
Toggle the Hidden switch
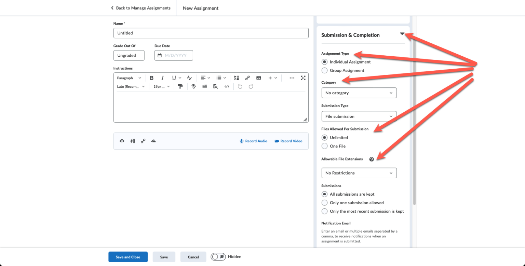(x=218, y=256)
